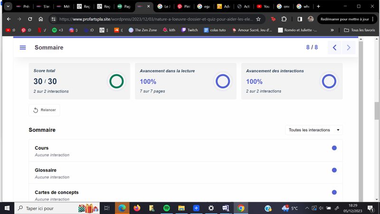380x214 pixels.
Task: Switch to the YouTube browser tab
Action: point(264,7)
